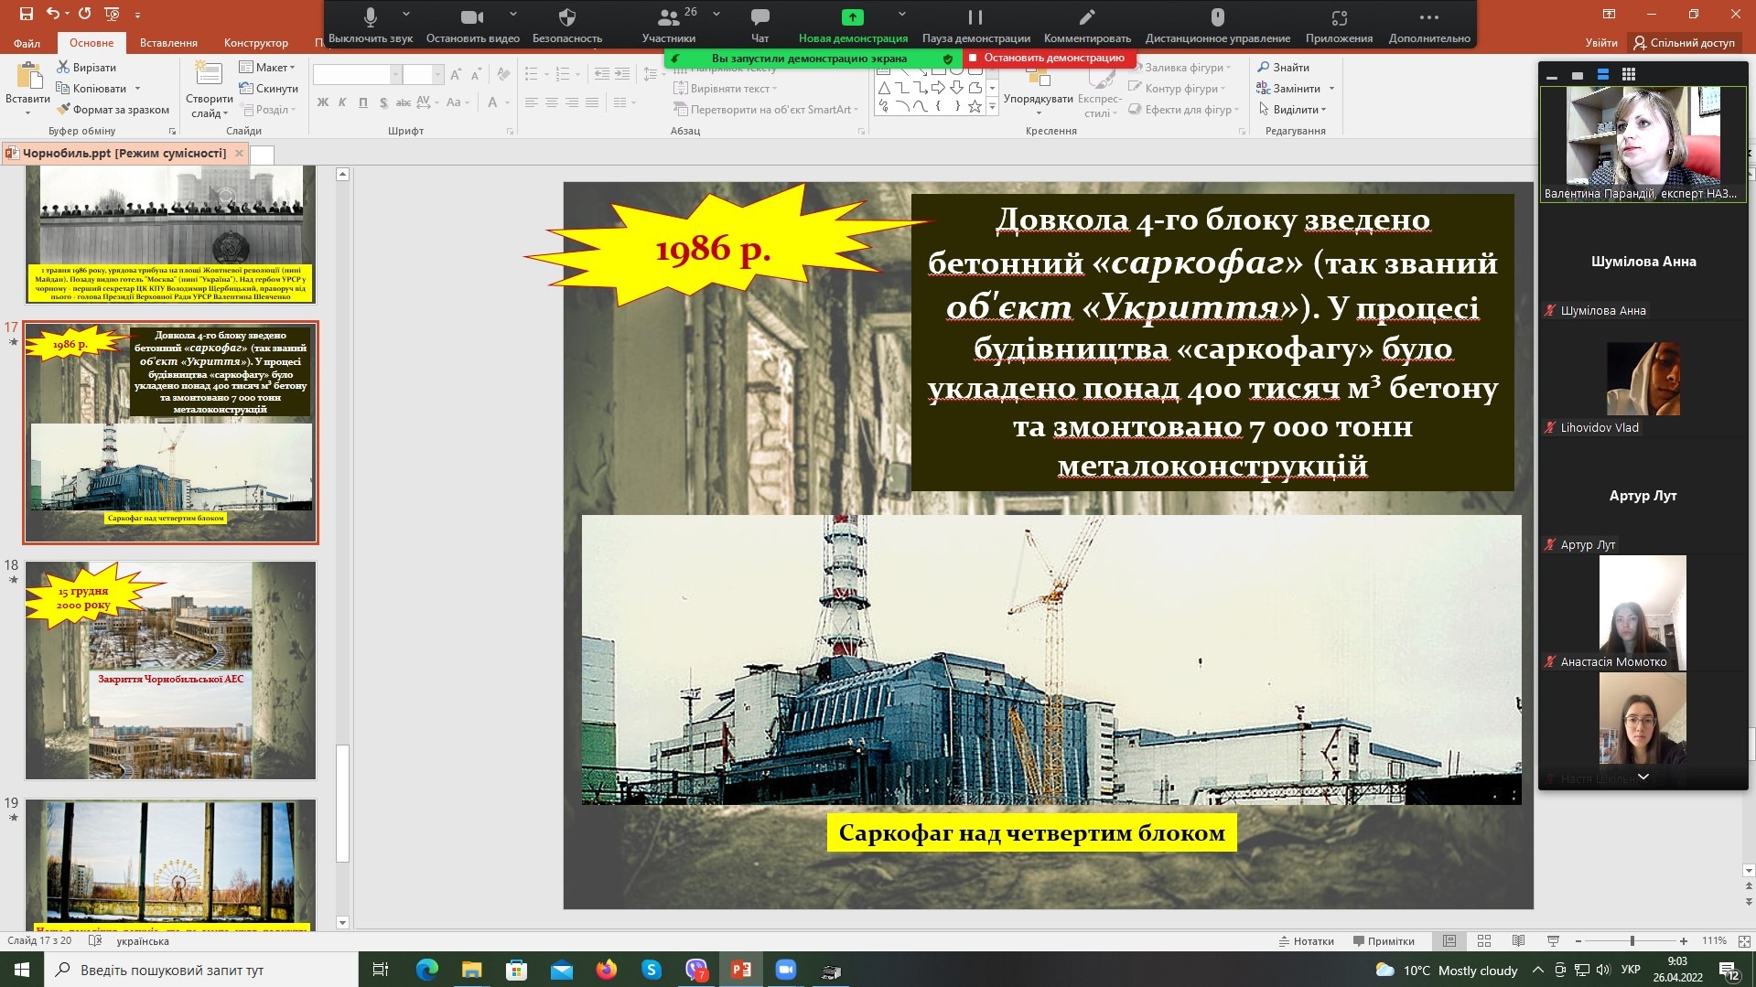This screenshot has width=1756, height=987.
Task: Pause the screen share
Action: click(975, 17)
